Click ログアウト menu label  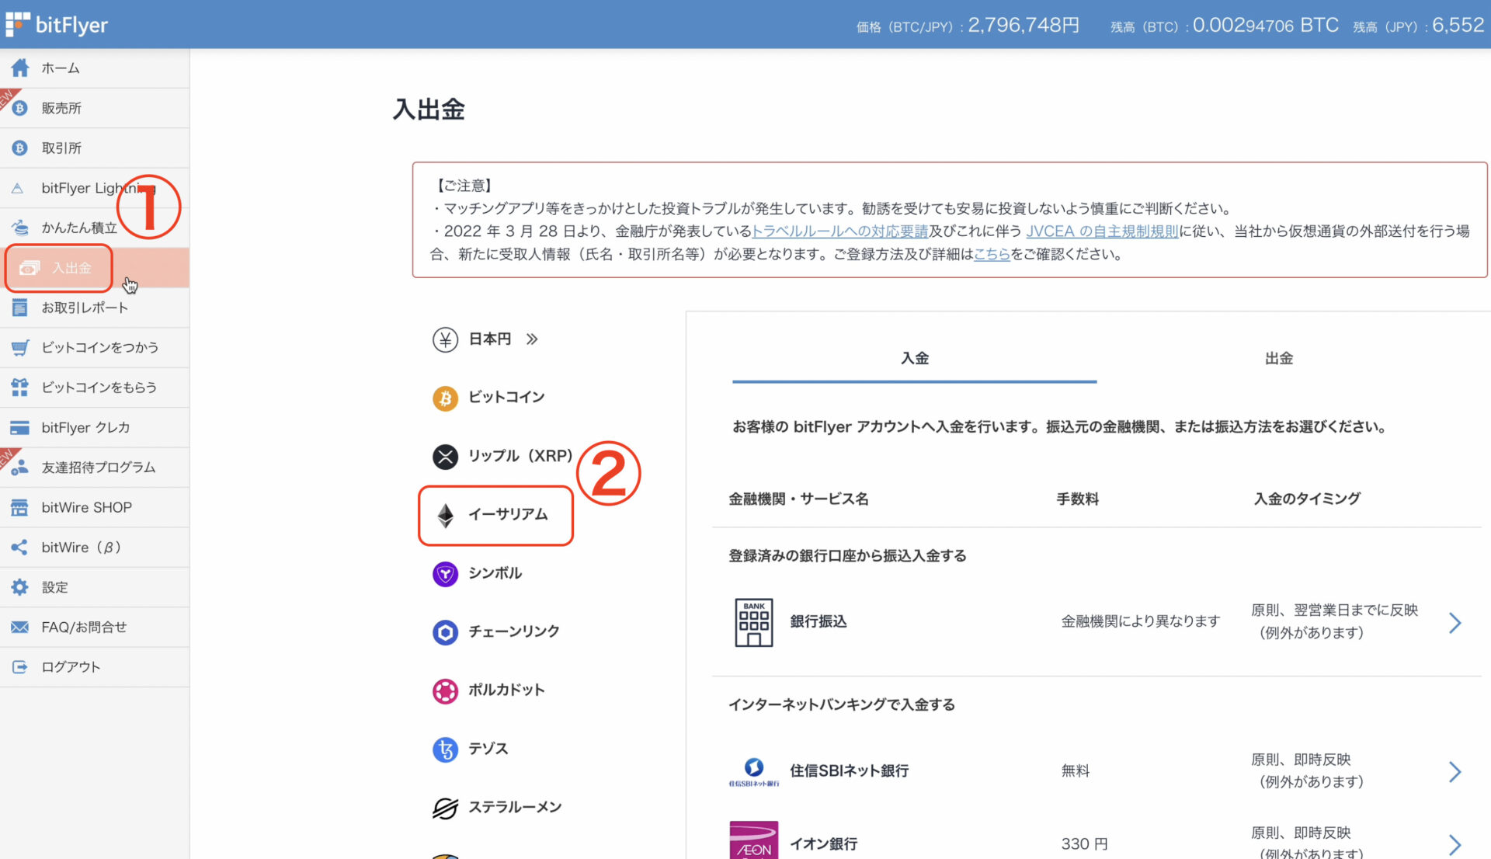(71, 666)
